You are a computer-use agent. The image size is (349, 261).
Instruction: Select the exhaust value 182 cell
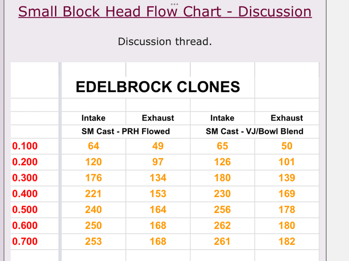[x=287, y=241]
